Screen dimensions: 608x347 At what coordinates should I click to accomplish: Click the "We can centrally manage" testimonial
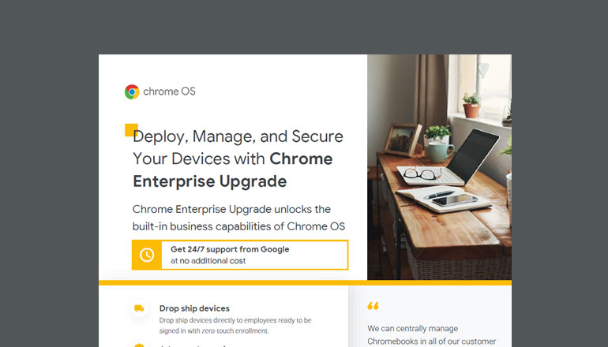(413, 328)
